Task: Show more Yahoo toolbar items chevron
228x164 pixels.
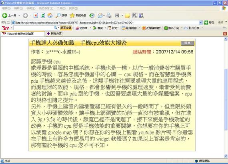Action: pyautogui.click(x=224, y=28)
